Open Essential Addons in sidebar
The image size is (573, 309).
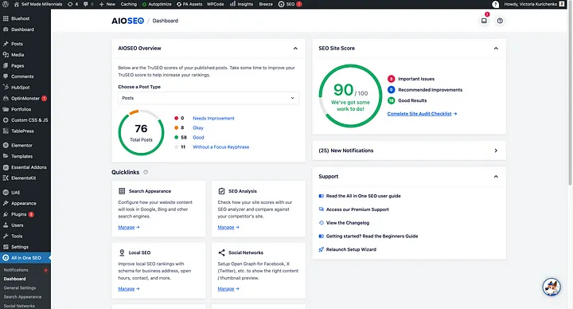click(x=25, y=167)
